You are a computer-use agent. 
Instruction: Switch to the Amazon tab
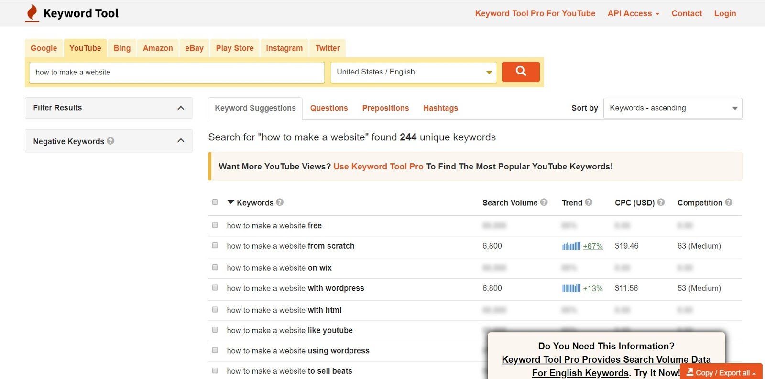pyautogui.click(x=158, y=48)
